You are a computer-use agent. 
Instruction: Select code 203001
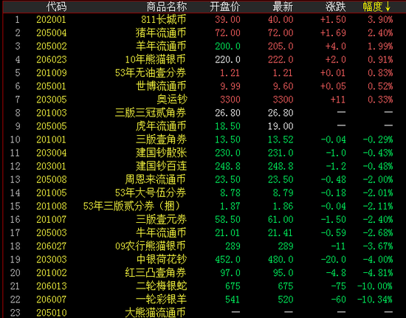pos(51,166)
